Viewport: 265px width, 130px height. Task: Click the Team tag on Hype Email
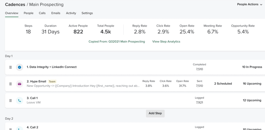(x=52, y=82)
